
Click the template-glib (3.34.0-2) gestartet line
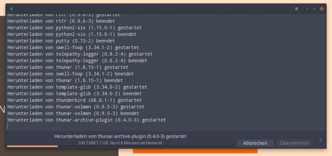point(77,87)
